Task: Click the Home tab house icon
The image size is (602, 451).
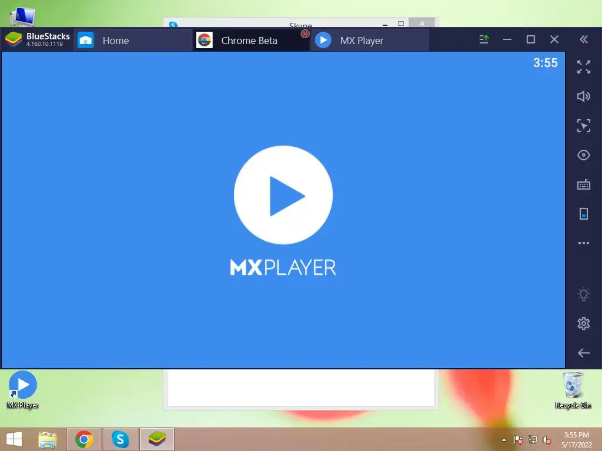Action: pyautogui.click(x=86, y=40)
